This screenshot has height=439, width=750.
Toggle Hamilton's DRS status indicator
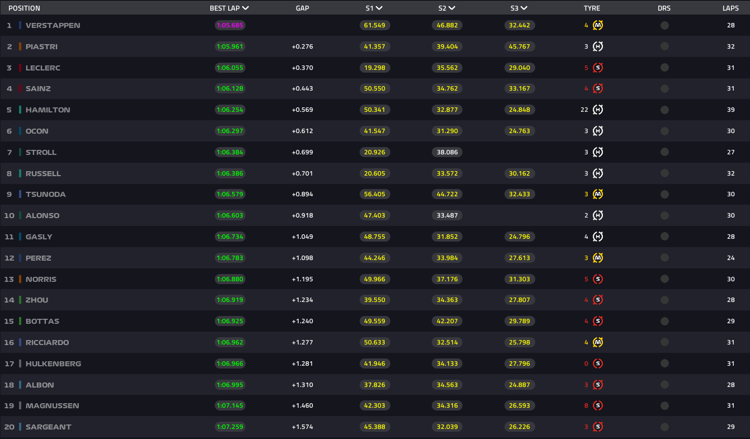pos(664,110)
